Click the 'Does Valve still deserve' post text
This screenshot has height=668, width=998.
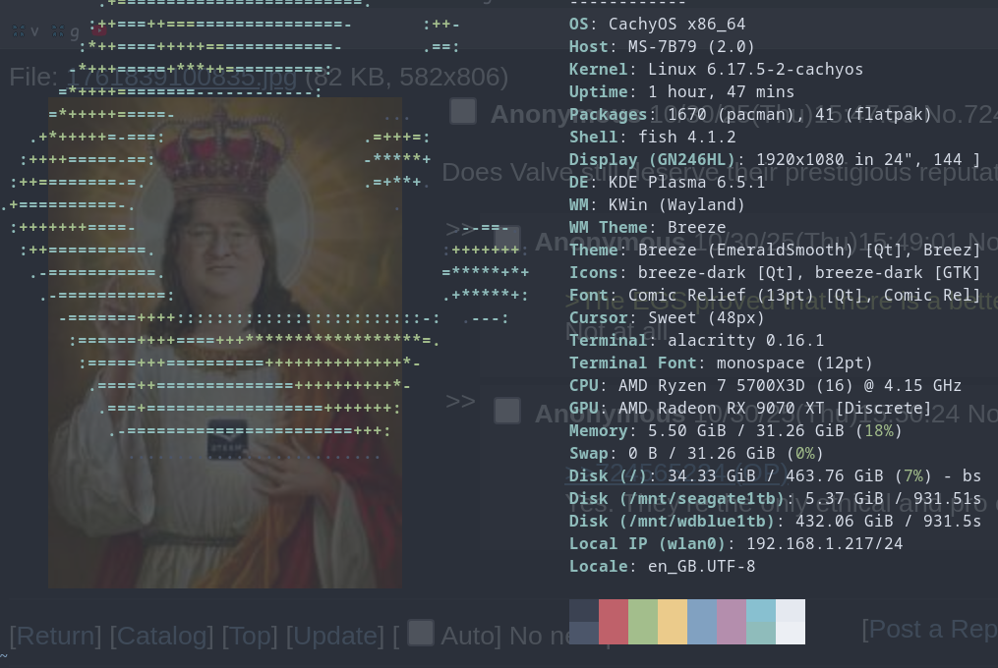[x=719, y=173]
